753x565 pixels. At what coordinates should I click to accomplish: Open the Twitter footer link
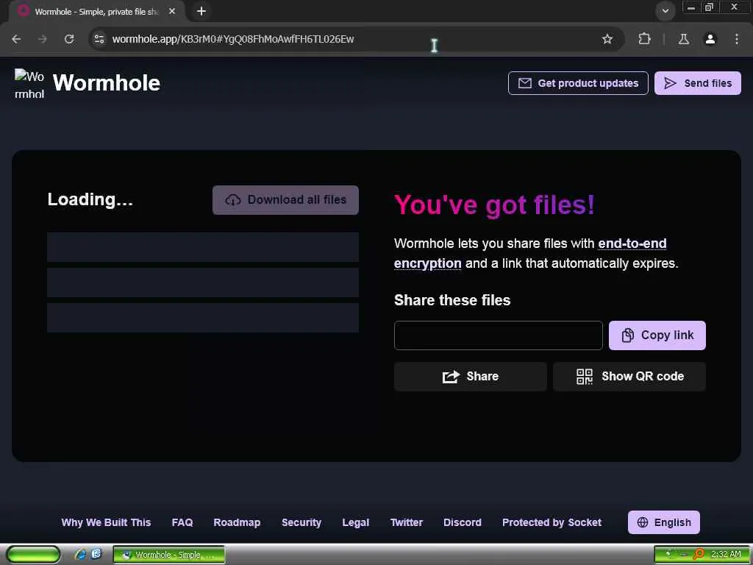click(x=406, y=522)
